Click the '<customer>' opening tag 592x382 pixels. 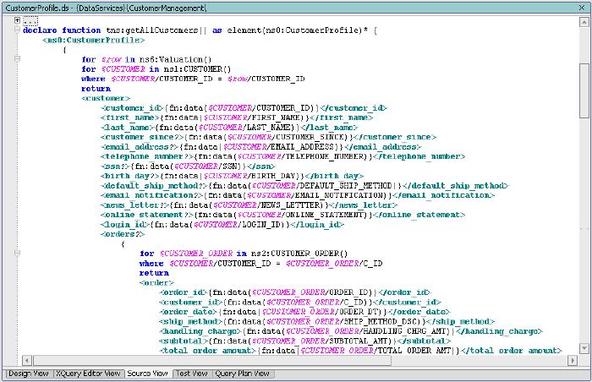click(106, 98)
